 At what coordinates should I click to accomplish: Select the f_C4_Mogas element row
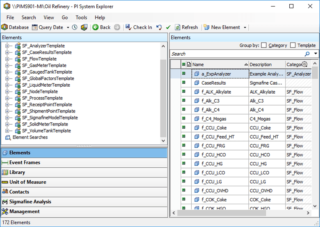pyautogui.click(x=241, y=119)
